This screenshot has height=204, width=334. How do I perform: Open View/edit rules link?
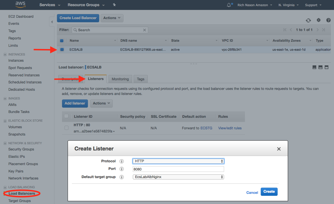230,128
